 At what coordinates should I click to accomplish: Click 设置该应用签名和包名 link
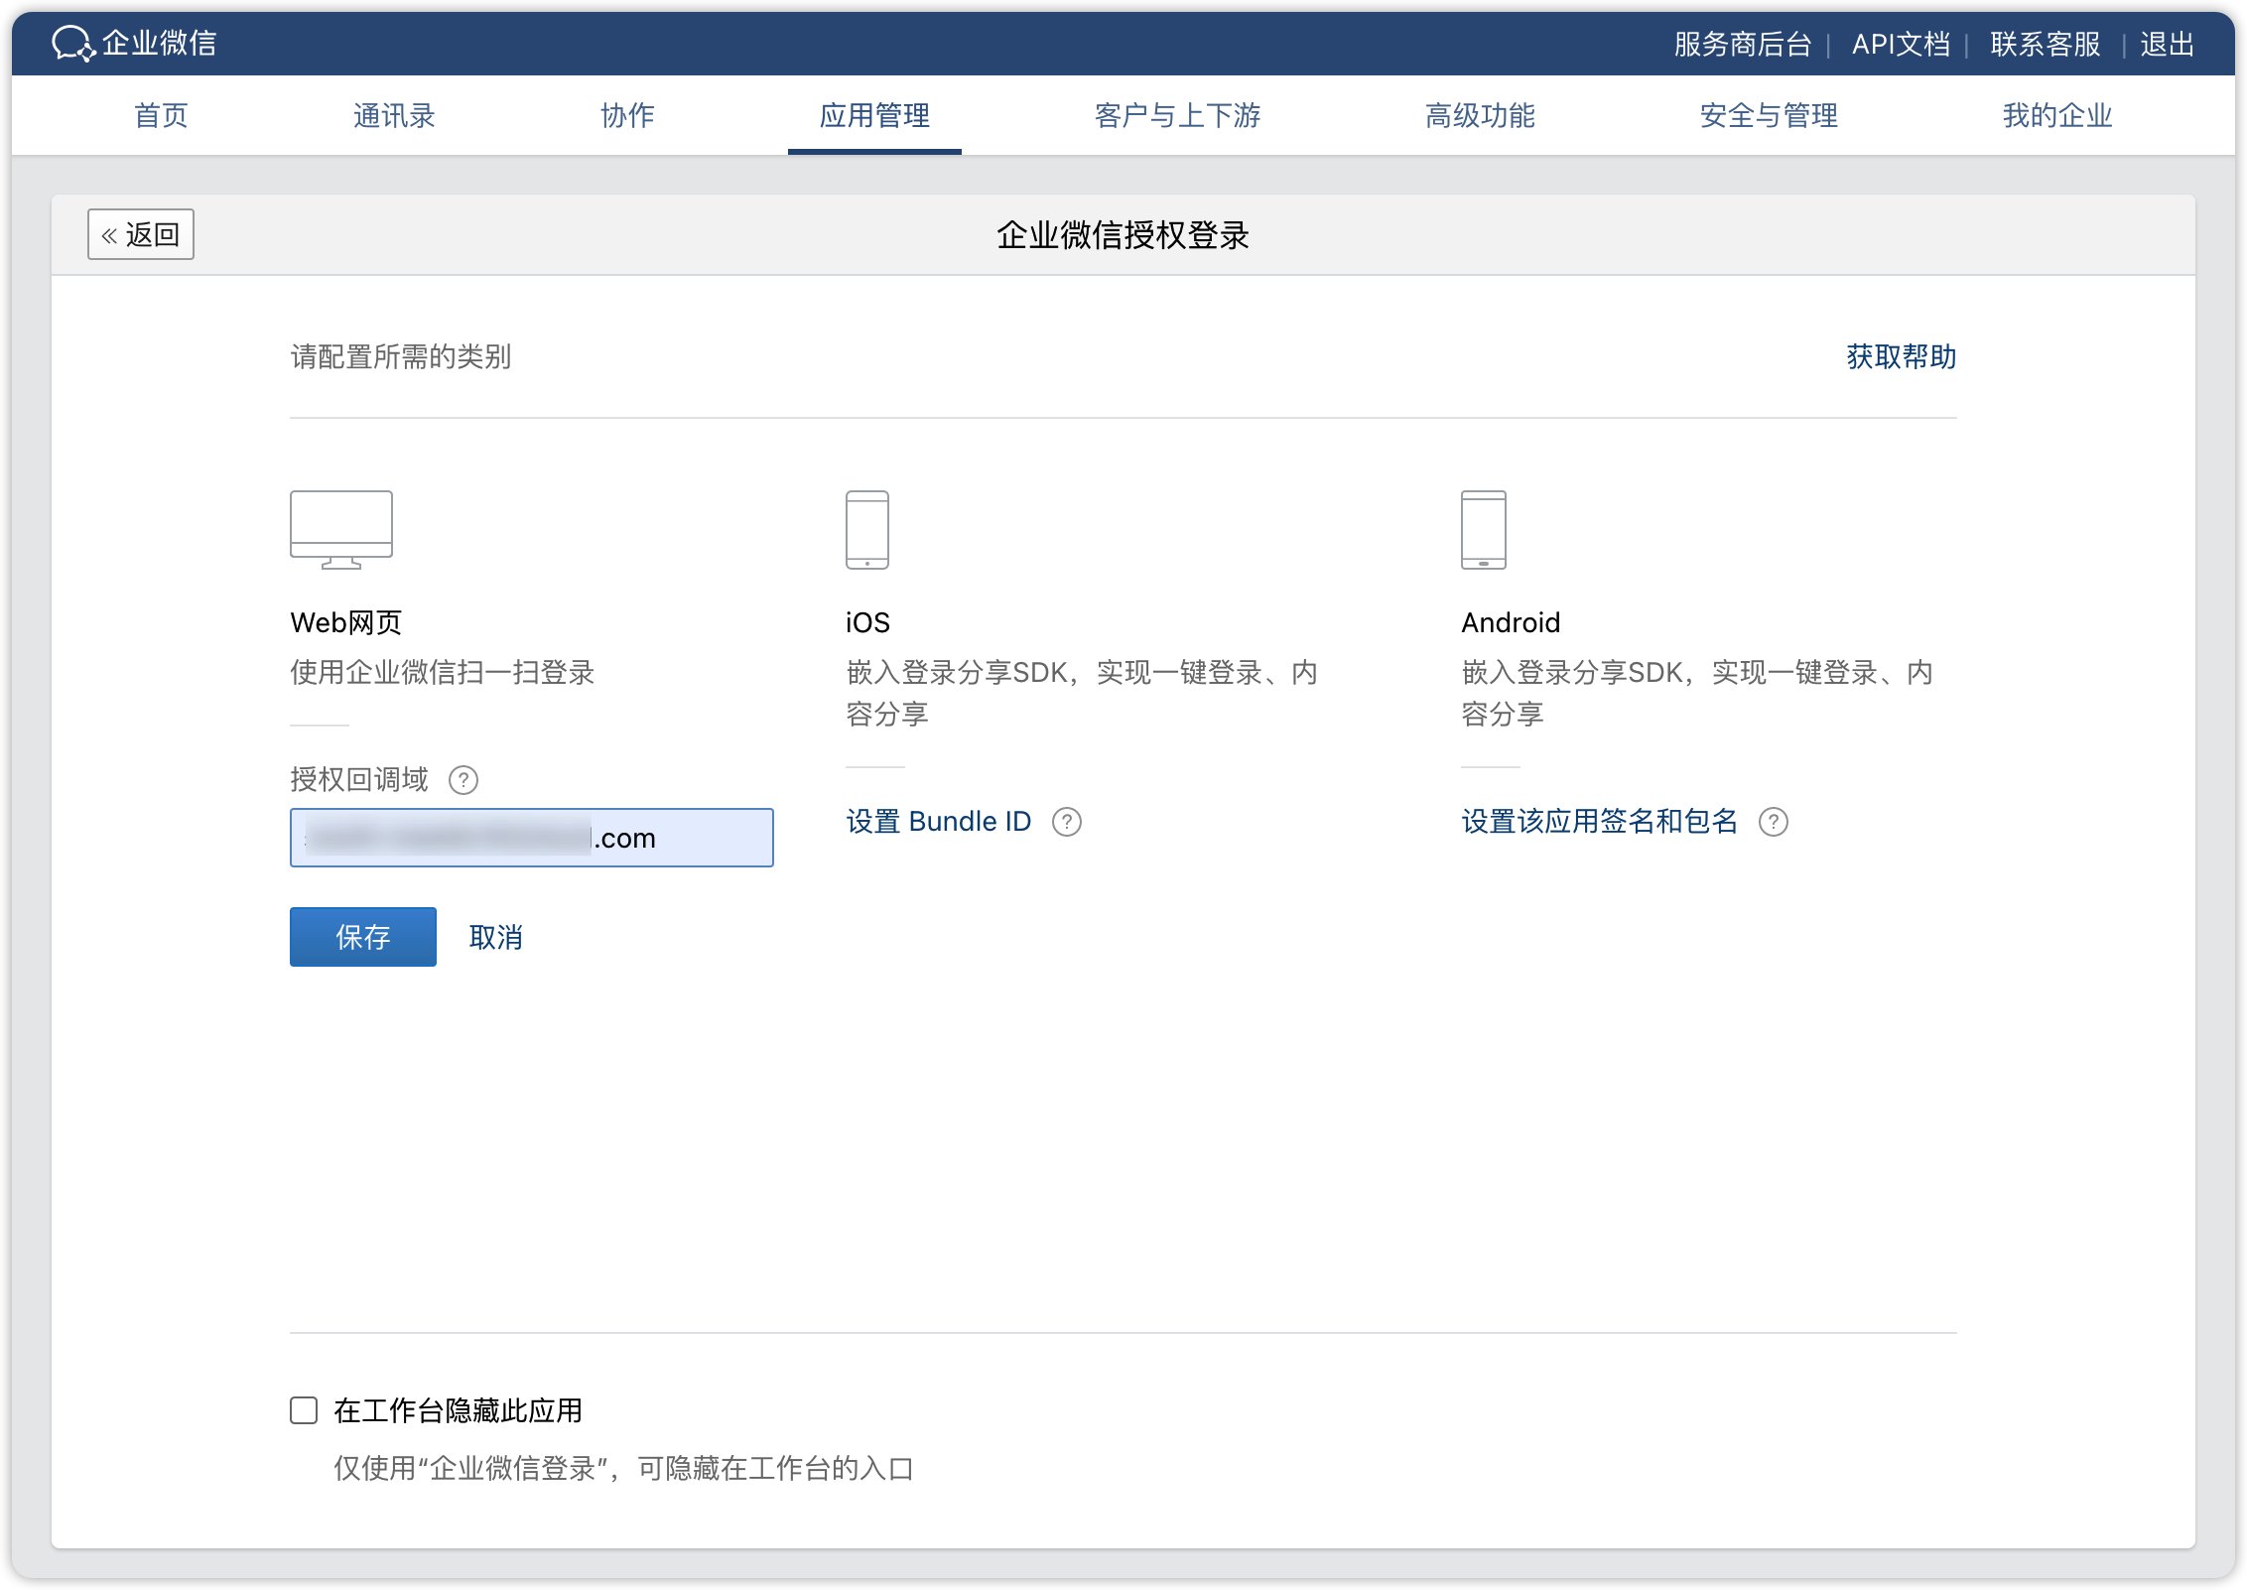[1599, 822]
